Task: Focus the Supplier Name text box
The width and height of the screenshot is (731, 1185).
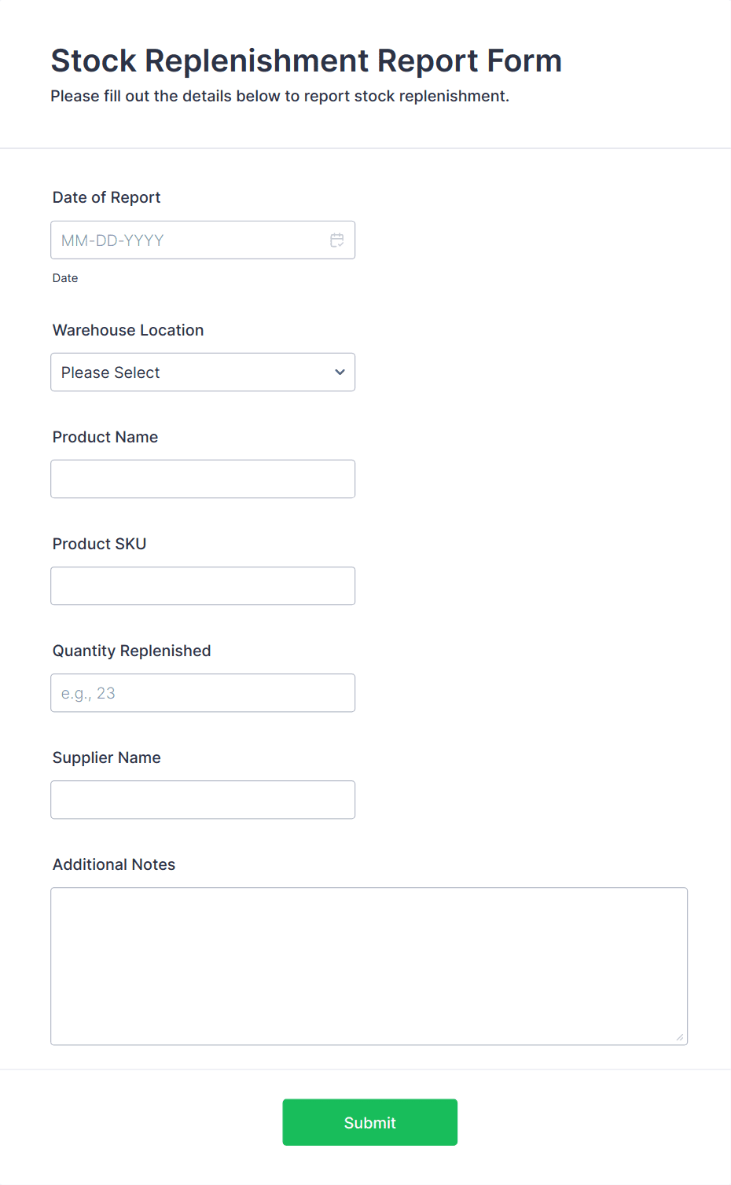Action: tap(203, 800)
